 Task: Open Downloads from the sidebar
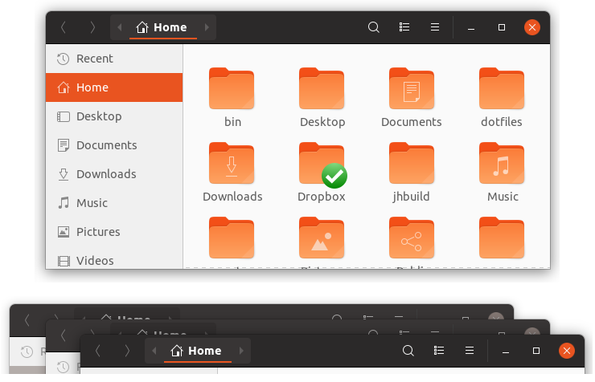(114, 174)
